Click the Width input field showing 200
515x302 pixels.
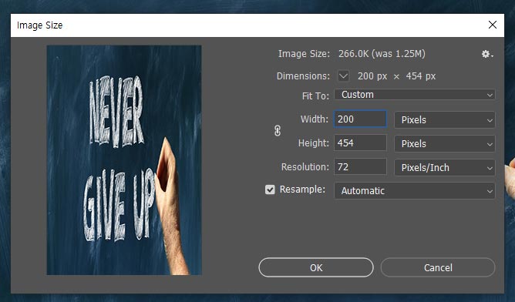pos(360,119)
